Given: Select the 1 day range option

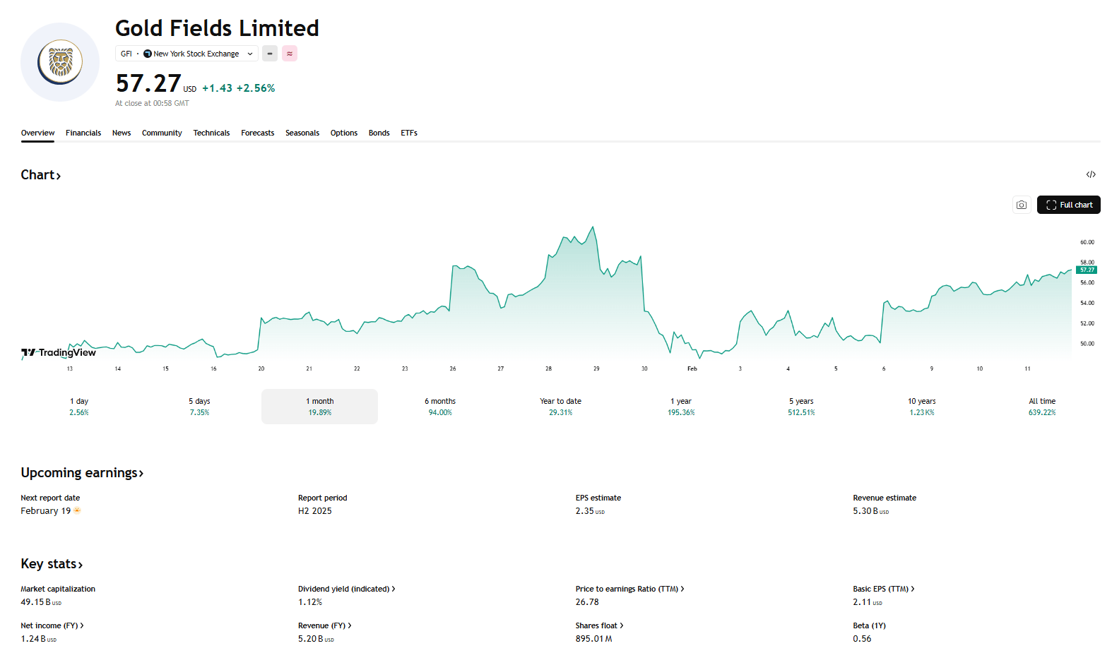Looking at the screenshot, I should click(x=79, y=407).
